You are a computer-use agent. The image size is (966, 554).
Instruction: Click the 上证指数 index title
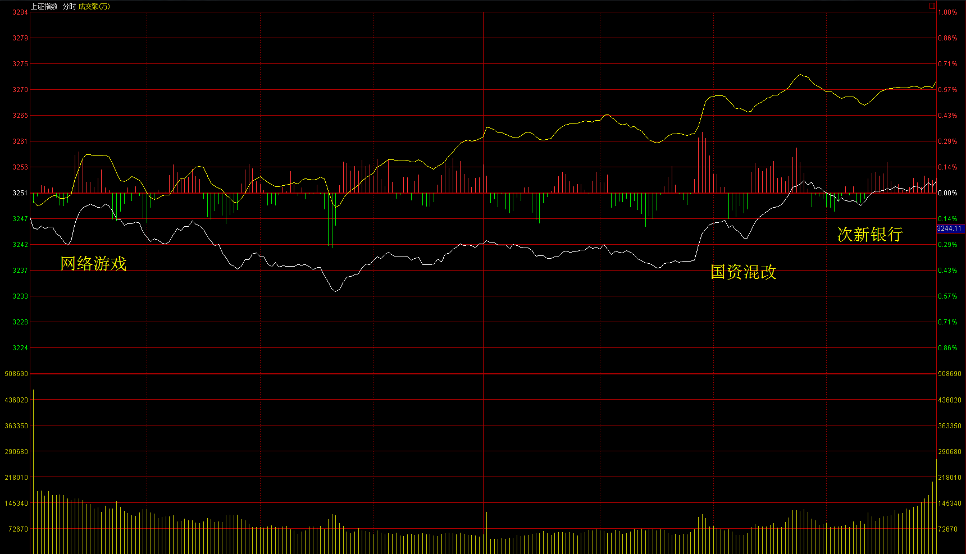44,6
